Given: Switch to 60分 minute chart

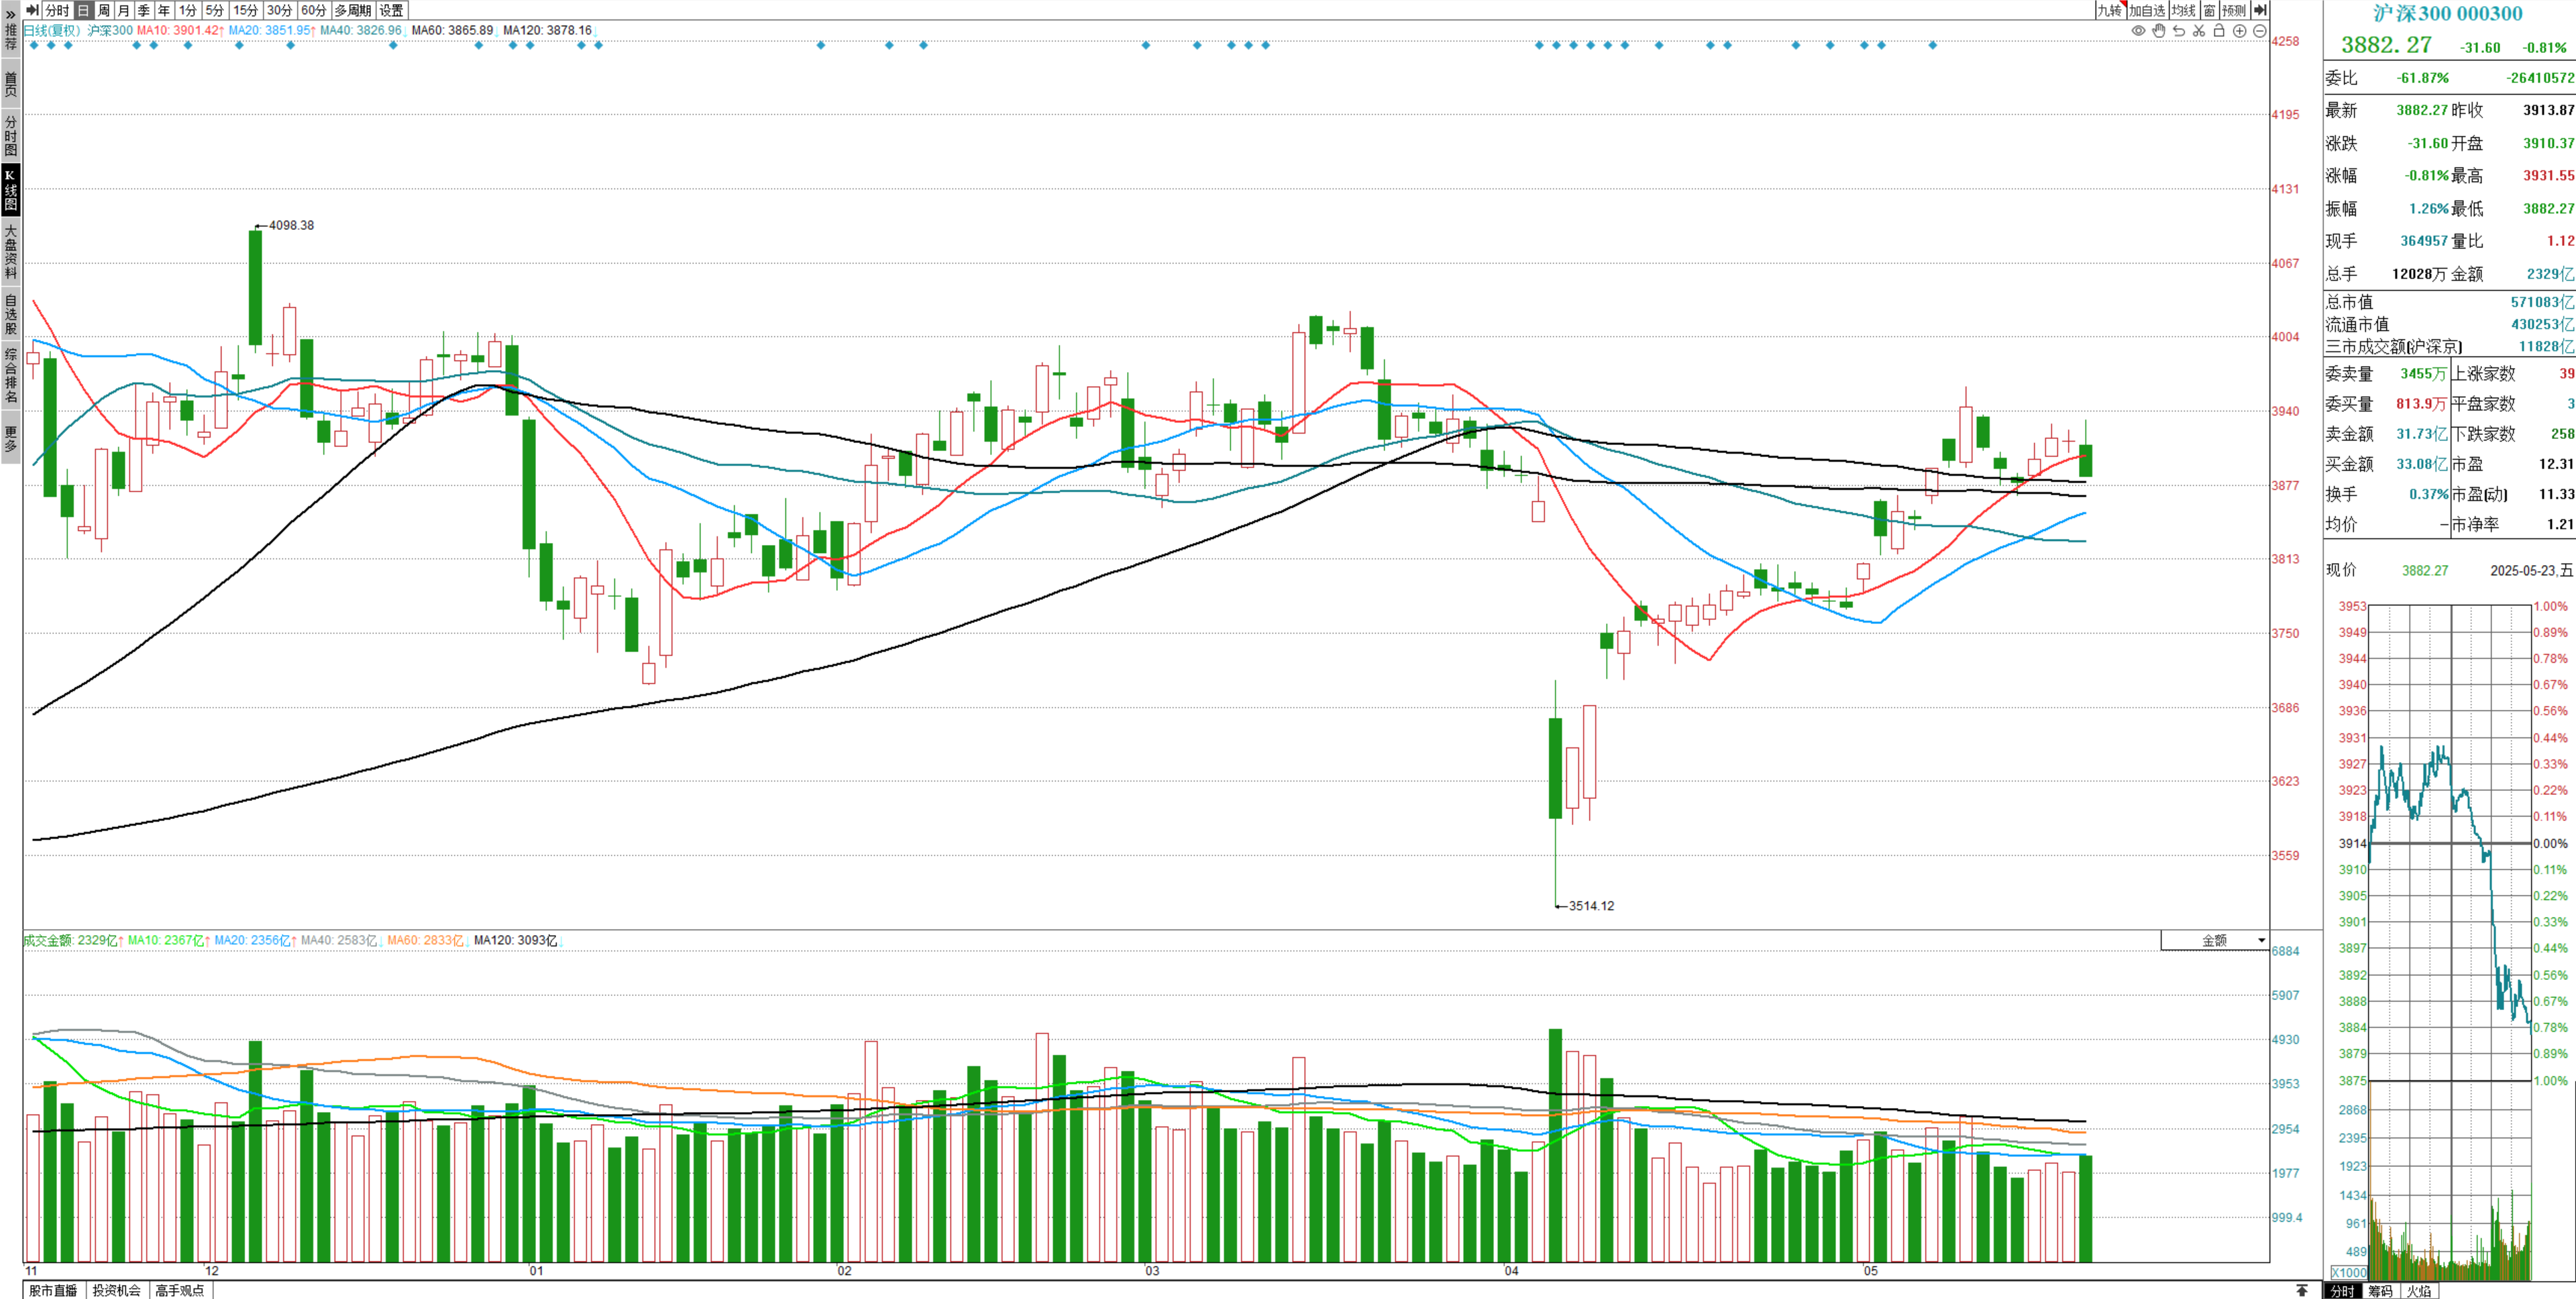Looking at the screenshot, I should click(x=313, y=10).
